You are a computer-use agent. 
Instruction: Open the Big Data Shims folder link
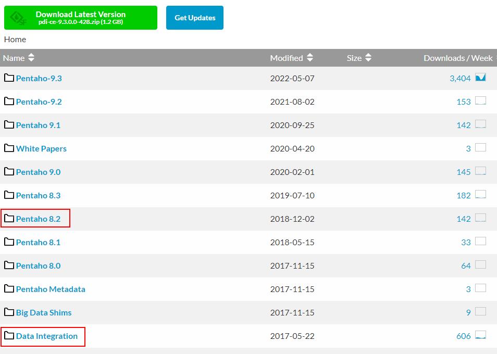click(44, 312)
